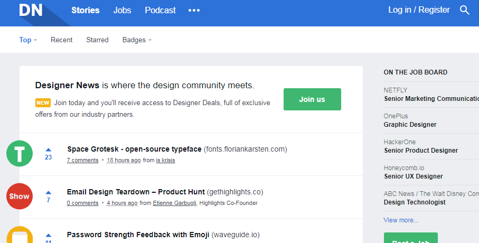This screenshot has height=243, width=479.
Task: Open Etienne Garbugli's profile
Action: click(174, 203)
